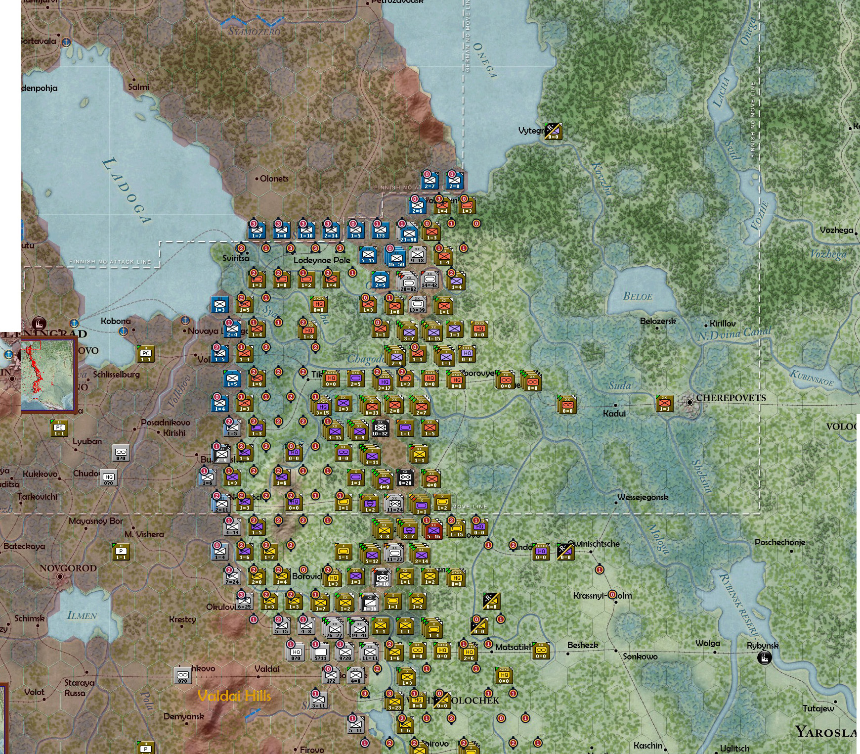Select the grey 6=25 unit near Okulovka
This screenshot has height=754, width=860.
click(244, 601)
